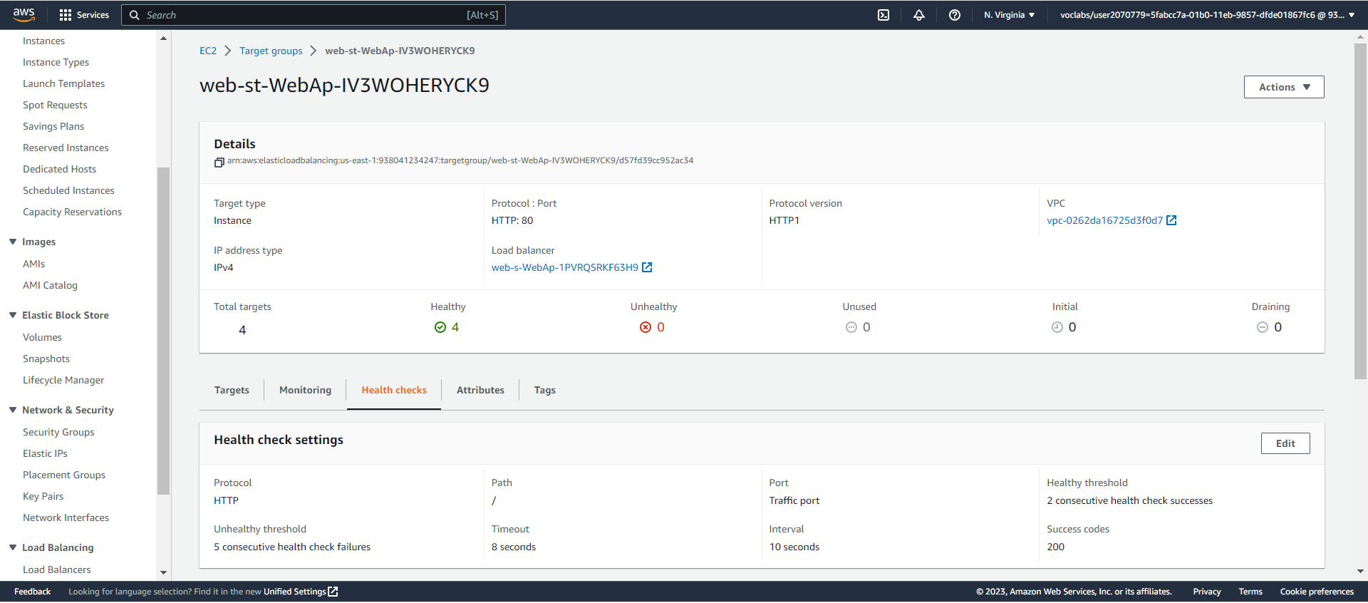Open Scheduled Instances in the sidebar
Image resolution: width=1368 pixels, height=603 pixels.
coord(68,190)
